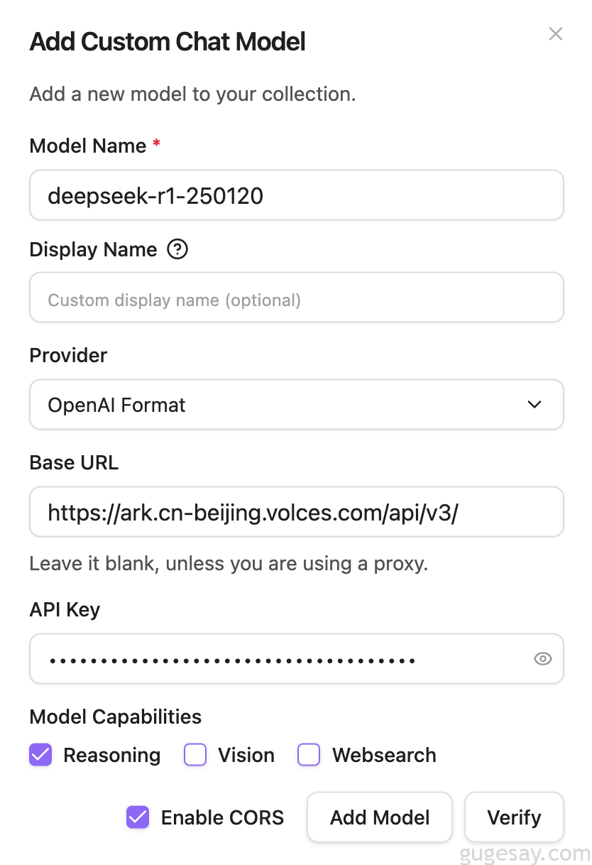Open the OpenAI Format provider combo box
Viewport: 592px width, 865px height.
point(297,405)
